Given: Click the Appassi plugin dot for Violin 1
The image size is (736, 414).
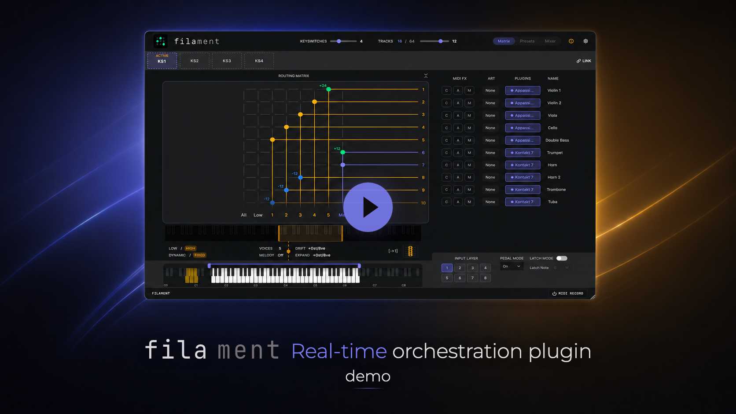Looking at the screenshot, I should [512, 91].
